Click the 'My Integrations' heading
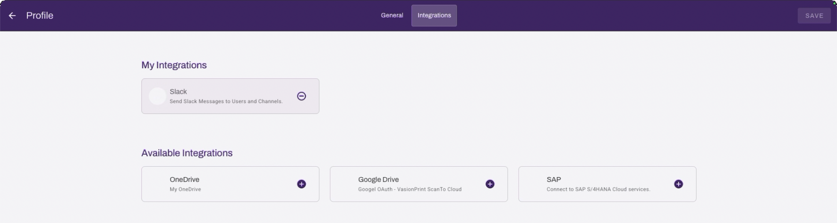This screenshot has width=837, height=223. [x=174, y=65]
